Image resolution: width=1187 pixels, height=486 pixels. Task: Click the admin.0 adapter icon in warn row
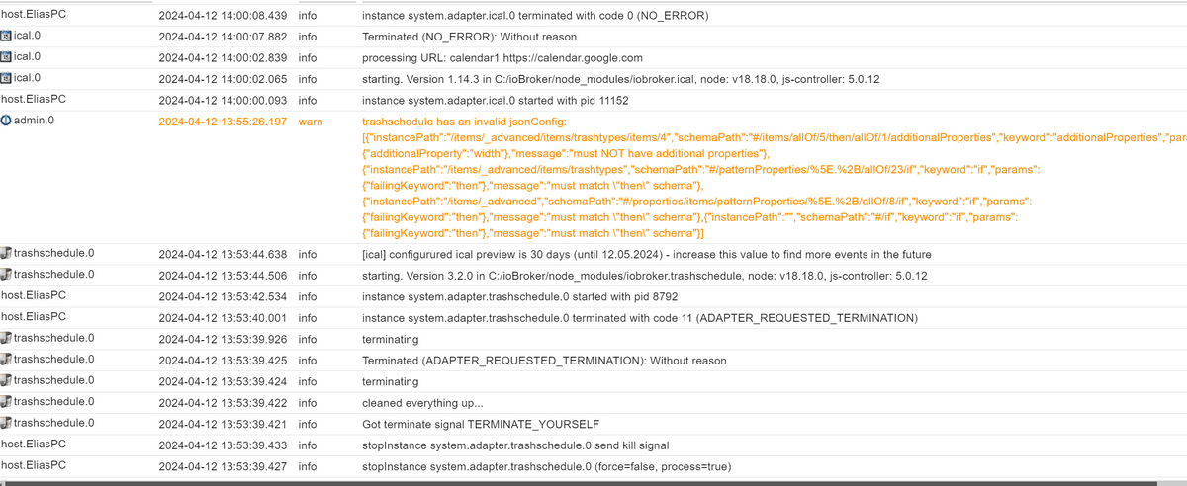coord(6,121)
